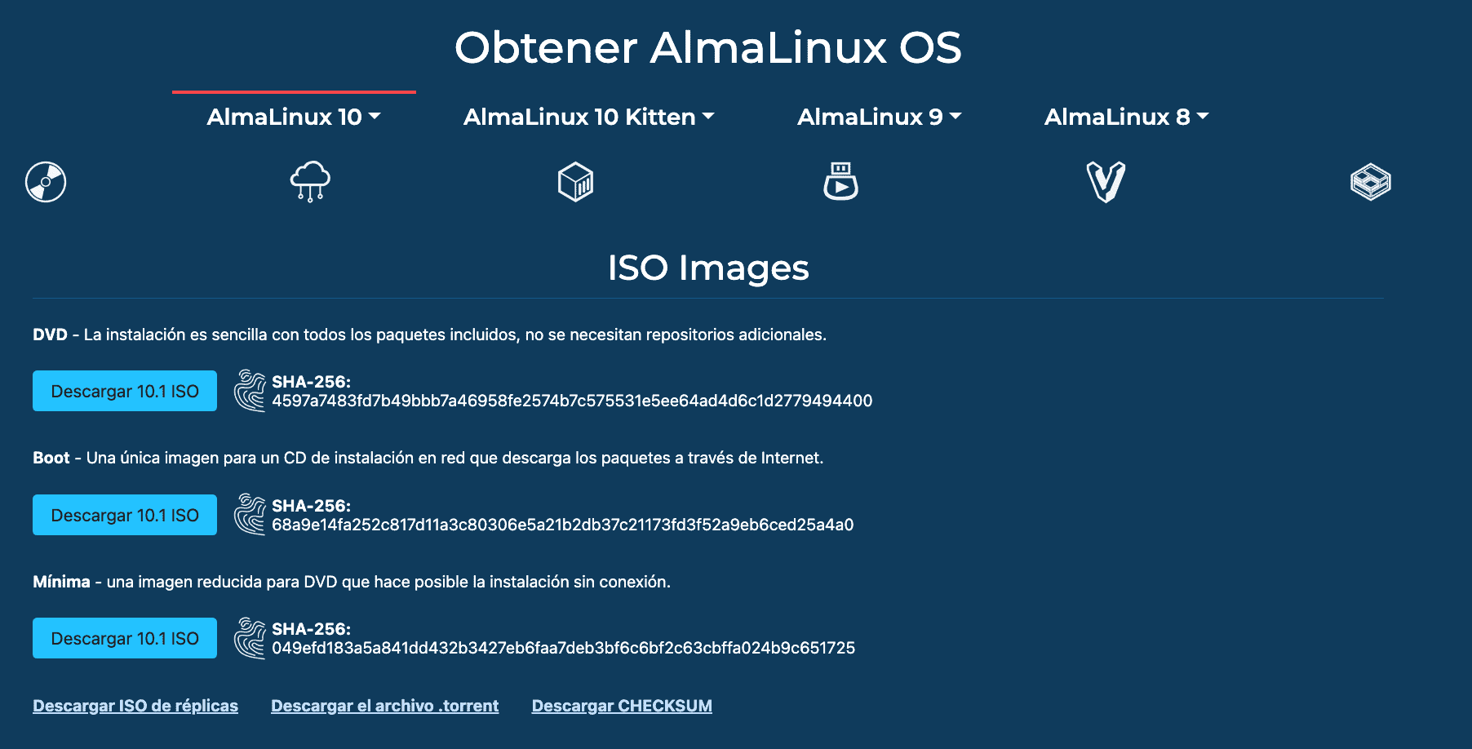
Task: Select the Vagrant boxes V icon
Action: [x=1106, y=182]
